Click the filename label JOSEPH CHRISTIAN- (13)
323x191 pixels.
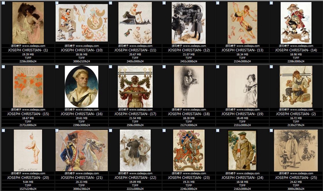pos(242,50)
